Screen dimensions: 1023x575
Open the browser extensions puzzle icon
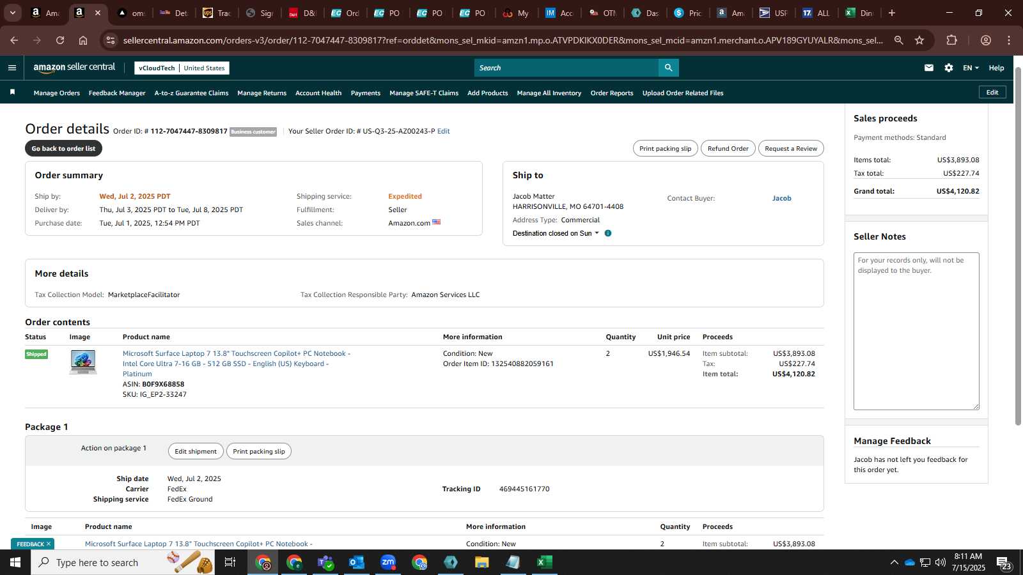[x=952, y=40]
